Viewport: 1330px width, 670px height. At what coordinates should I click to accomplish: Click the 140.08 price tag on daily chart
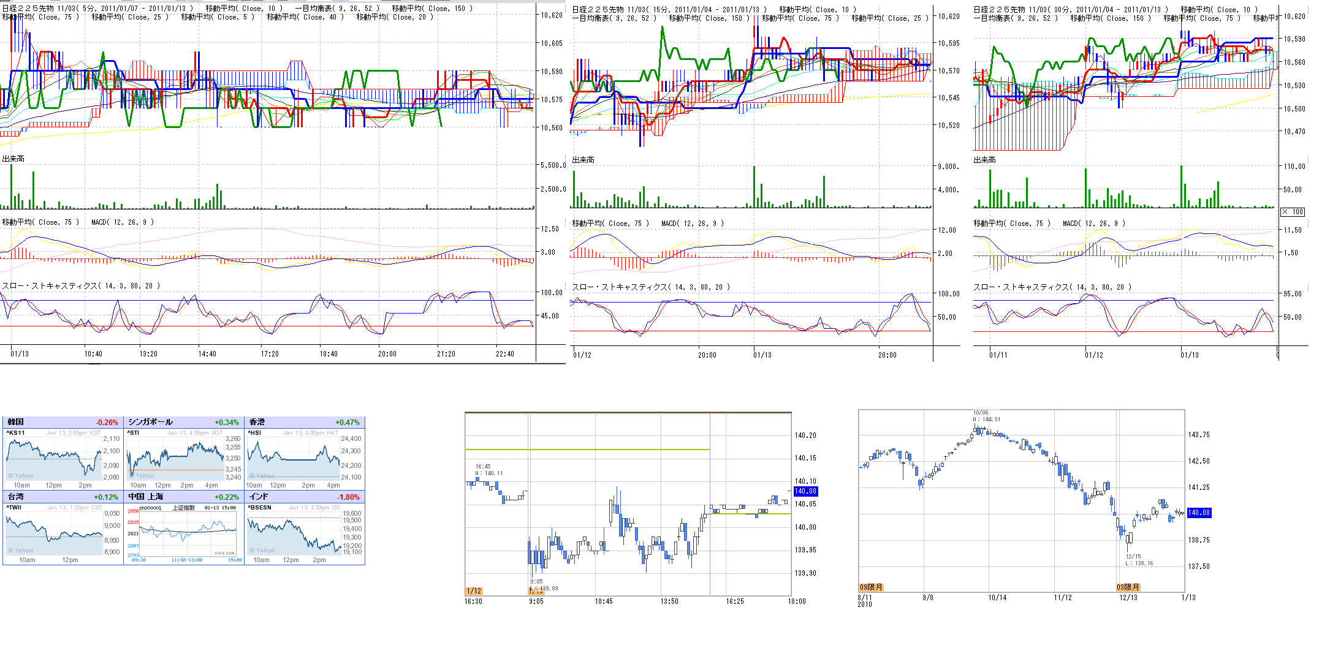pyautogui.click(x=1198, y=513)
